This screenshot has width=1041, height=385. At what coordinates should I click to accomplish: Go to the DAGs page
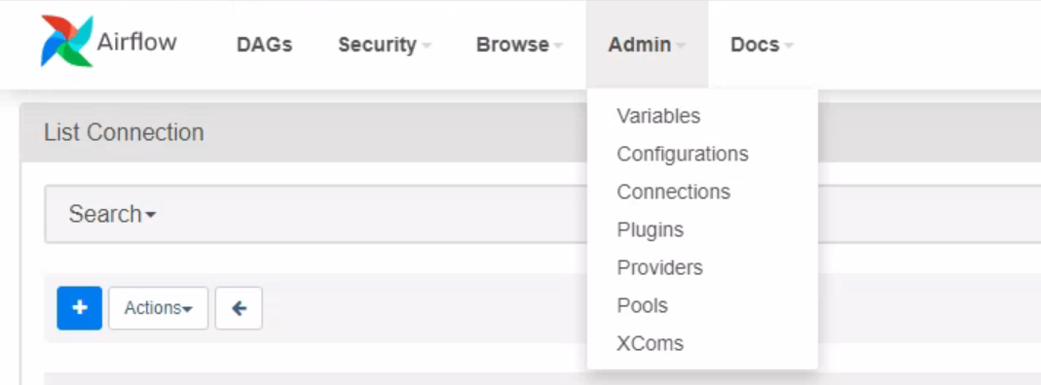click(264, 45)
